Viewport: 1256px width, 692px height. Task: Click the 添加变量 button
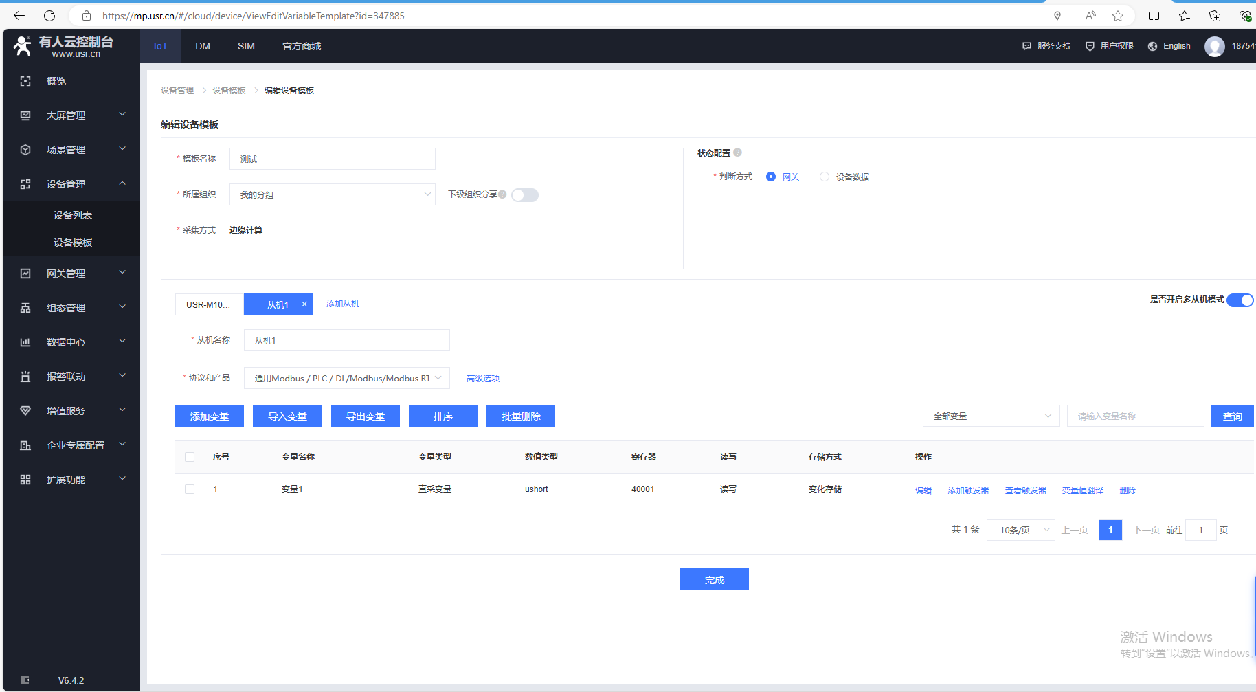210,416
